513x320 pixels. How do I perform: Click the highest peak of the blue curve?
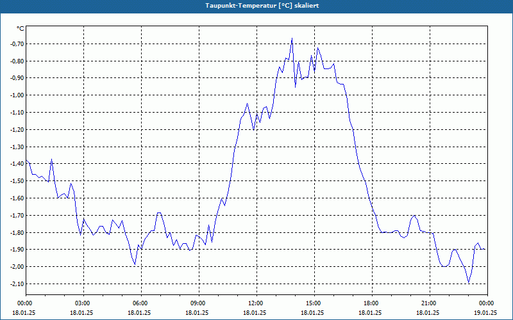(x=292, y=38)
